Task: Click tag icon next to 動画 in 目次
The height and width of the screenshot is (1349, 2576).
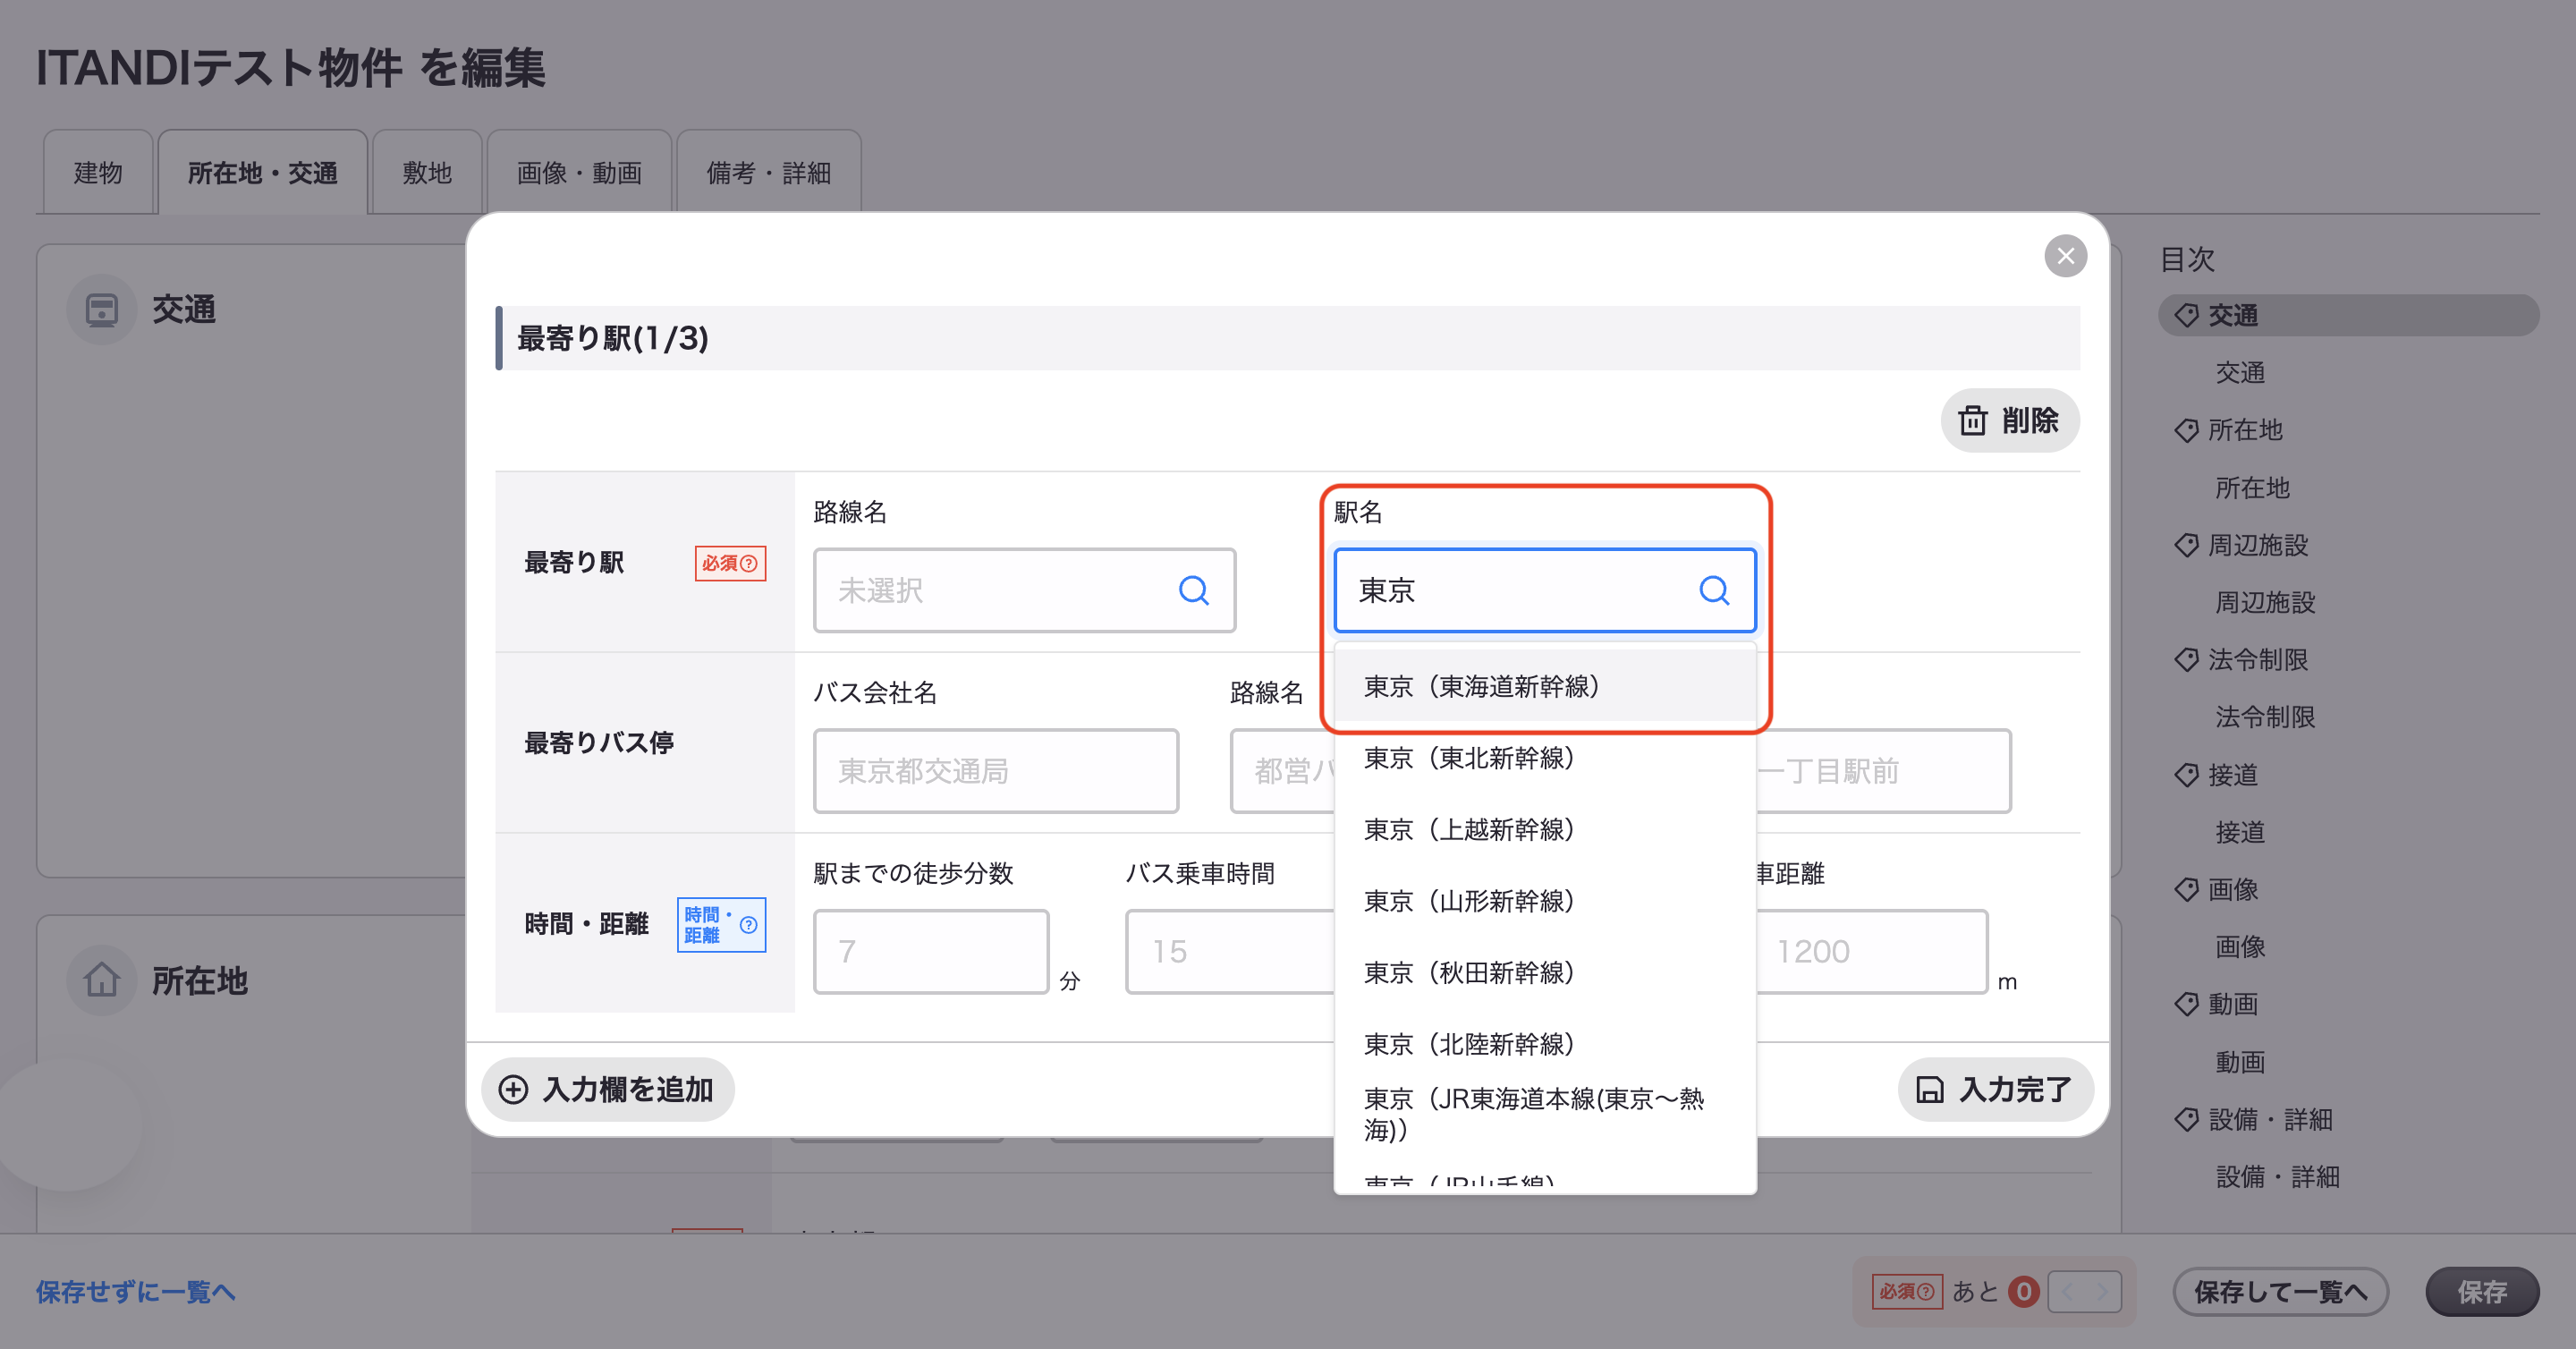Action: pos(2186,1004)
